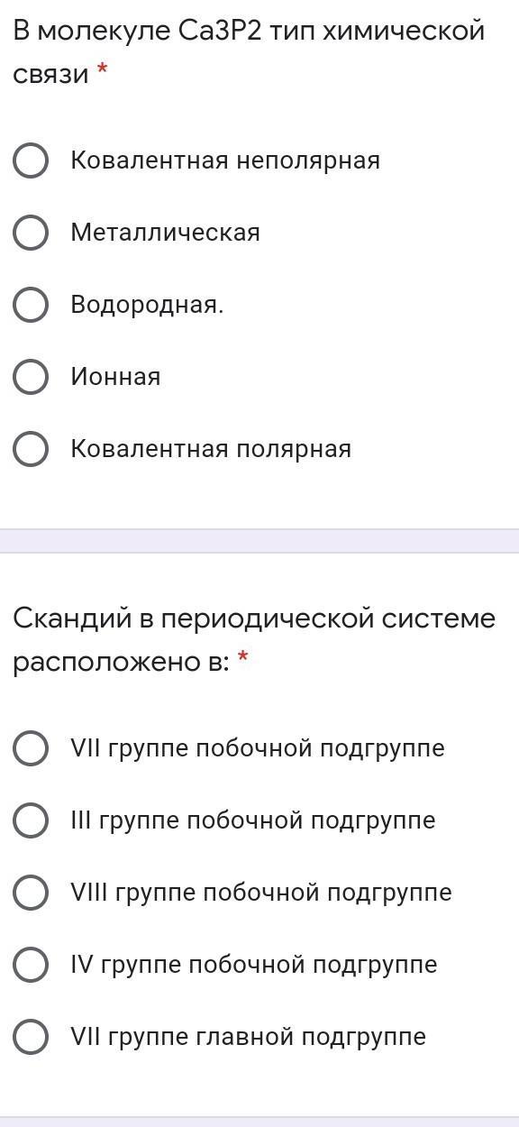Click the label text 'Ковалентная полярная'
The width and height of the screenshot is (519, 1127).
pyautogui.click(x=211, y=449)
